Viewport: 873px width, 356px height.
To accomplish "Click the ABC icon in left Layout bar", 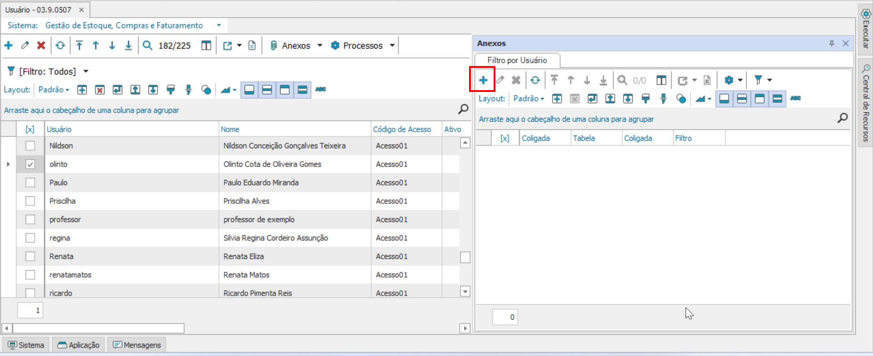I will pos(321,89).
